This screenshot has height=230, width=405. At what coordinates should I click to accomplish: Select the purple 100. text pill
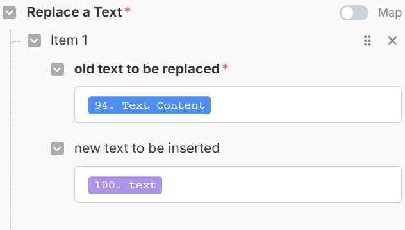(125, 185)
